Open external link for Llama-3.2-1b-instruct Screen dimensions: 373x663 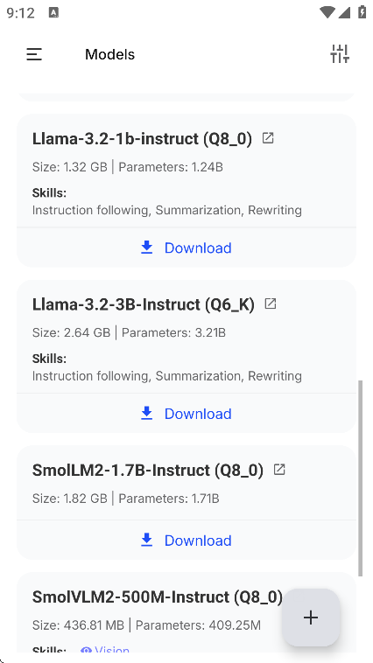pyautogui.click(x=268, y=138)
